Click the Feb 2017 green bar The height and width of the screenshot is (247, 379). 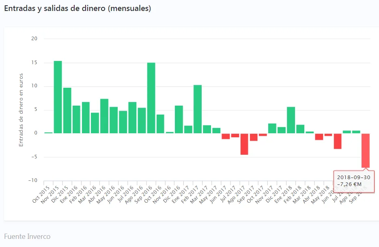198,109
